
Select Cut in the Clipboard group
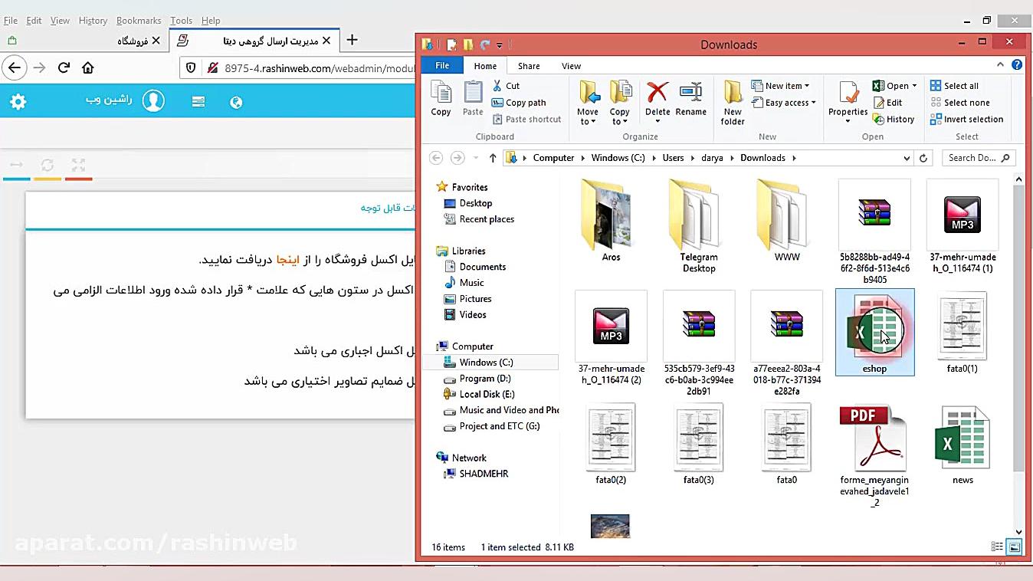(x=506, y=86)
